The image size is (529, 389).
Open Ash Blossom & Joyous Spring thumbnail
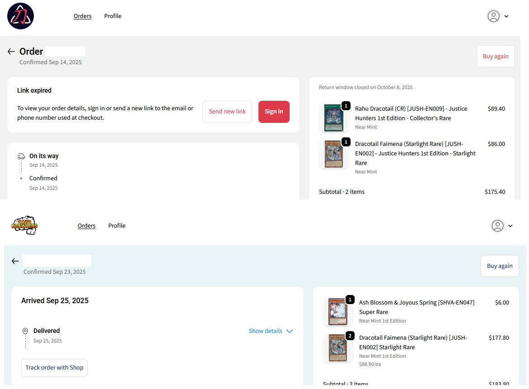click(338, 312)
